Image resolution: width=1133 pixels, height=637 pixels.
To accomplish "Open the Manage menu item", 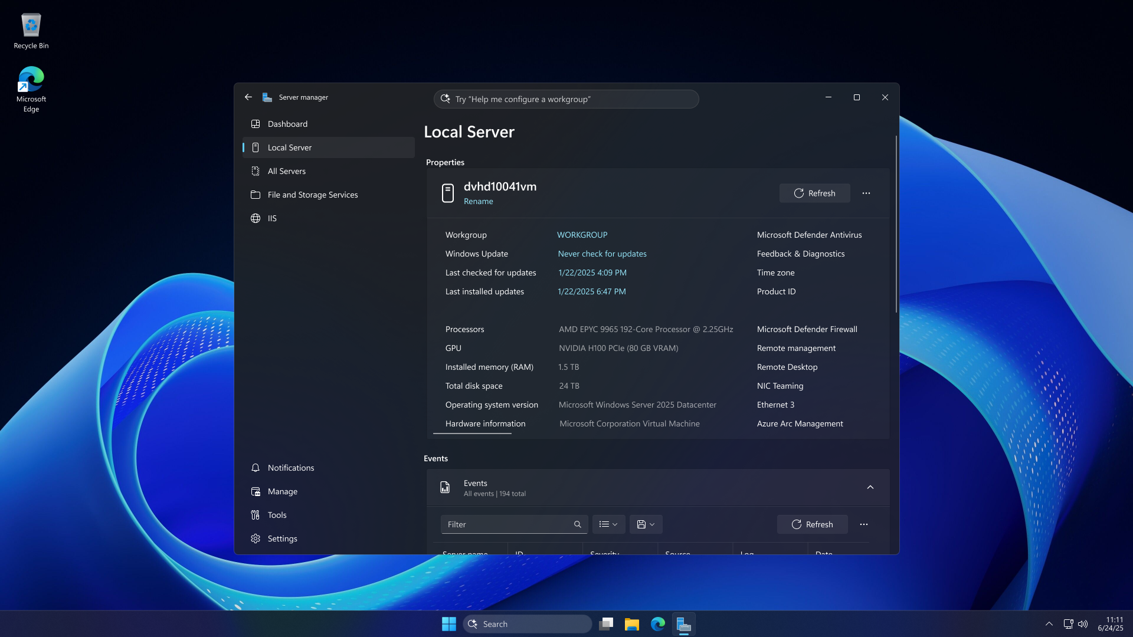I will point(282,491).
